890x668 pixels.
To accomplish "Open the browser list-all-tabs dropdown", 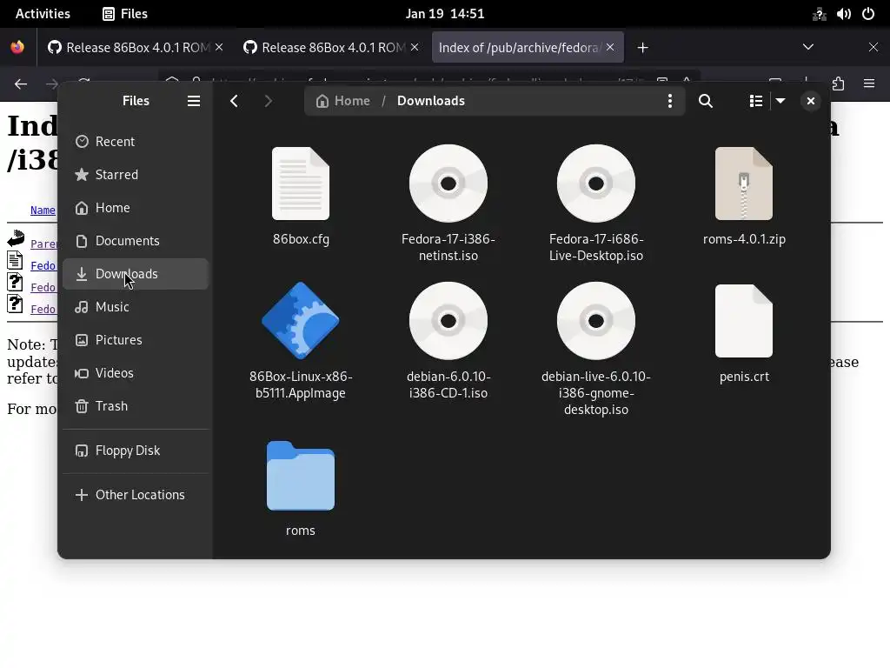I will click(808, 47).
